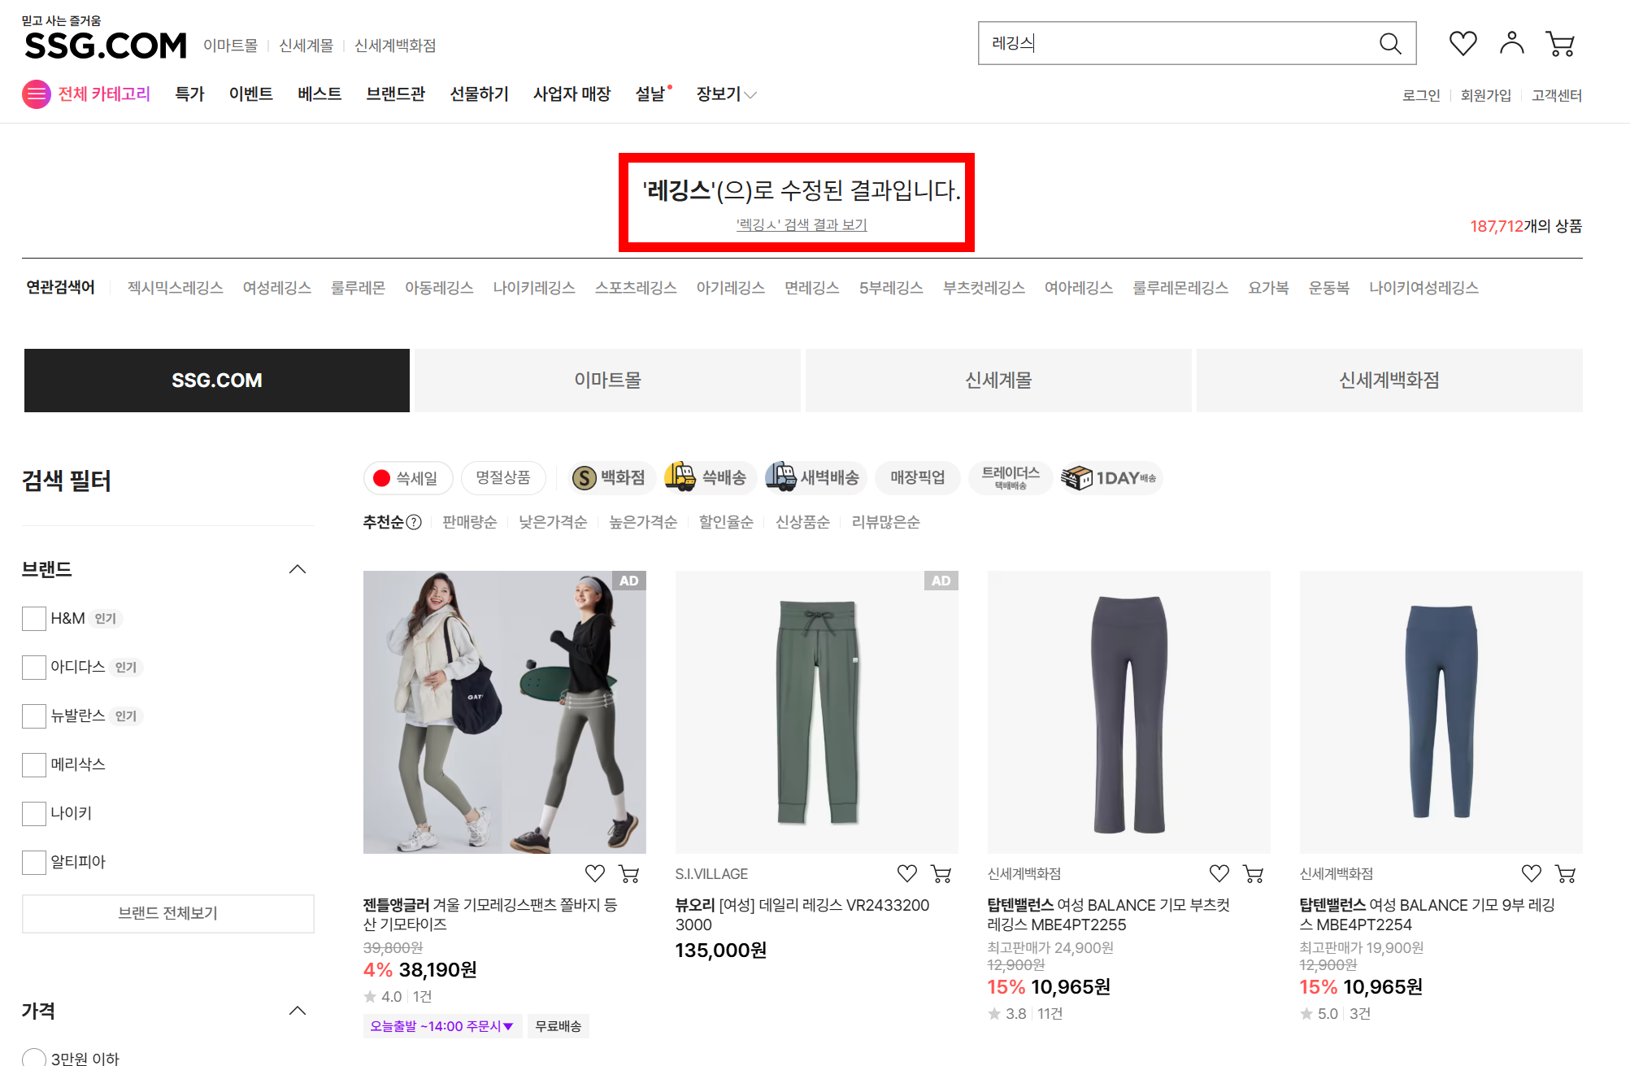Click the search magnifier icon
Screen dimensions: 1630x1066
tap(1390, 44)
